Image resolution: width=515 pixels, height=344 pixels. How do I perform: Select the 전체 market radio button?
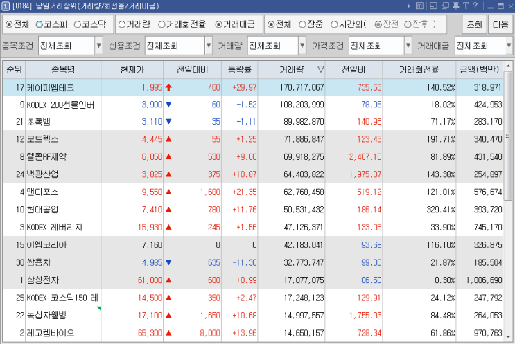tap(9, 24)
